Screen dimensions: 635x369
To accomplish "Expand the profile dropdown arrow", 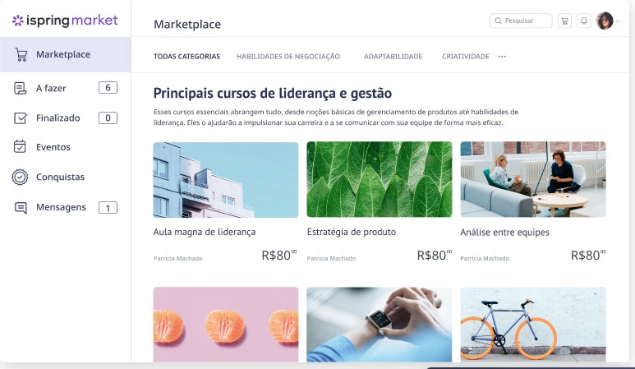I will 618,21.
